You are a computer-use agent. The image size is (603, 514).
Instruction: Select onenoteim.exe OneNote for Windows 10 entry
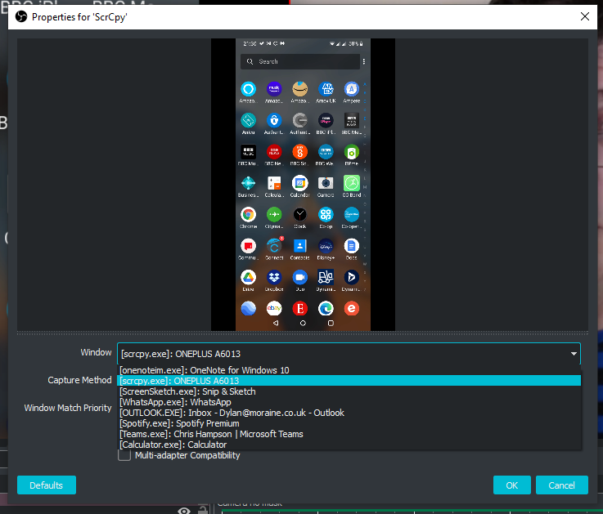point(349,370)
